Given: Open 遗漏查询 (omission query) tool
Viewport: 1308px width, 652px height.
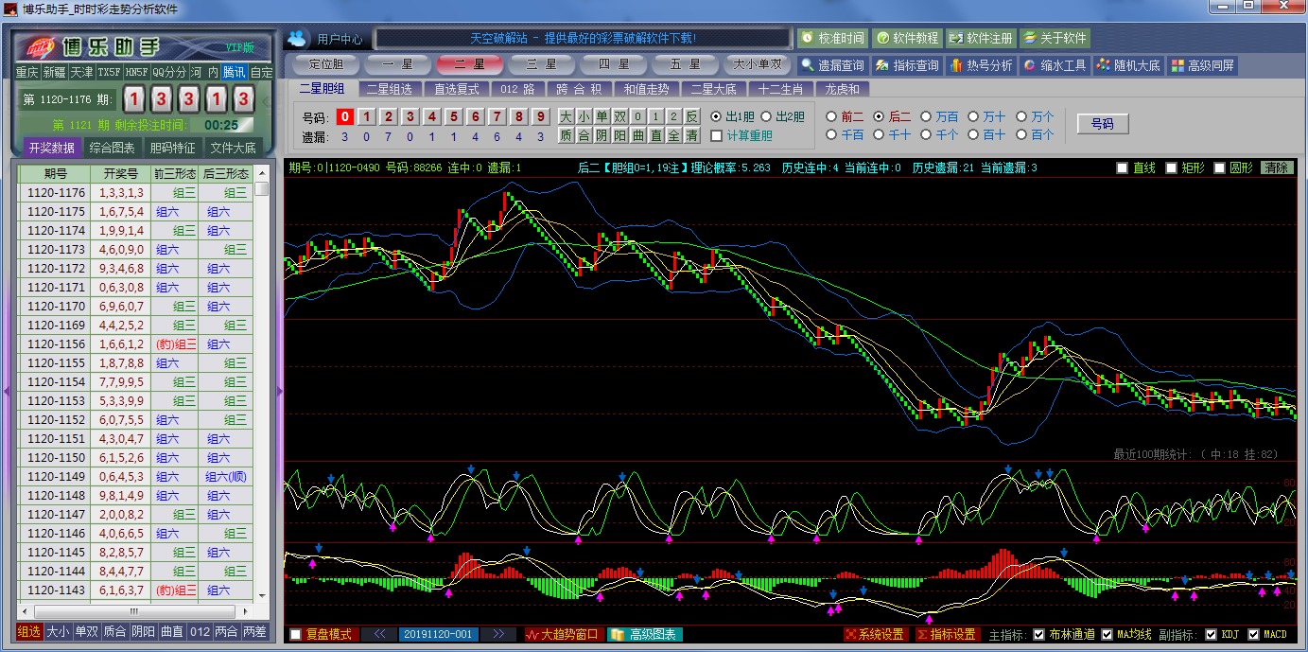Looking at the screenshot, I should pos(832,65).
